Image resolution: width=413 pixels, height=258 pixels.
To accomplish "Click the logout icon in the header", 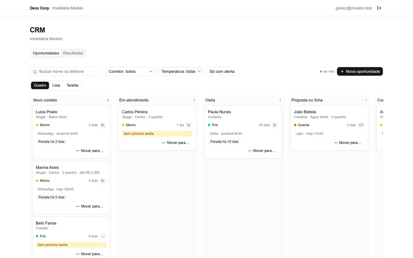I will click(379, 8).
